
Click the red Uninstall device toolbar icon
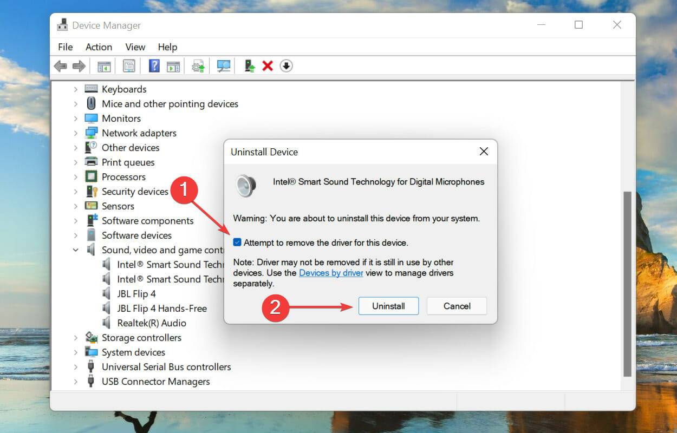click(267, 65)
